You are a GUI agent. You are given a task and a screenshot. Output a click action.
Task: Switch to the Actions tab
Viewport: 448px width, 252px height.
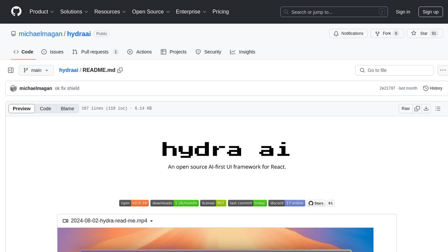tap(139, 52)
